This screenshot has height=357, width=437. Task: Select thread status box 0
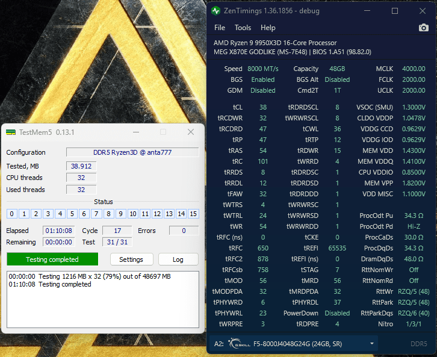point(11,214)
